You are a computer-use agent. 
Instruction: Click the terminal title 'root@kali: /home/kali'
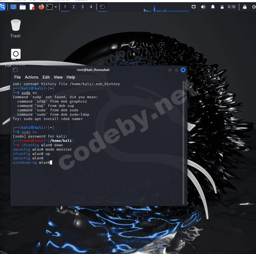93,70
